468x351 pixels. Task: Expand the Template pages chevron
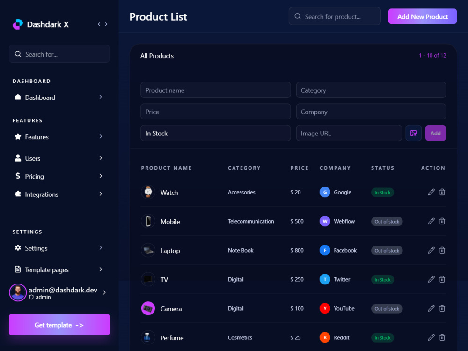pyautogui.click(x=101, y=269)
